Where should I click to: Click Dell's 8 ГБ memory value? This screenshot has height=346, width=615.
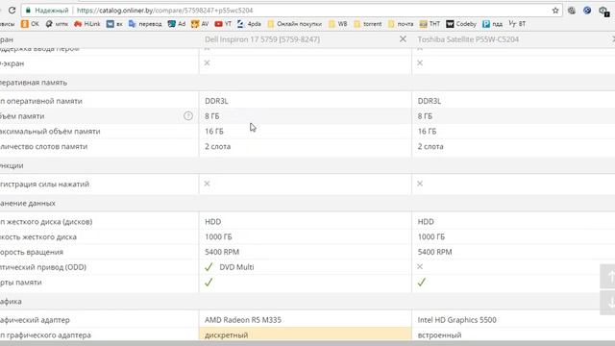(212, 116)
